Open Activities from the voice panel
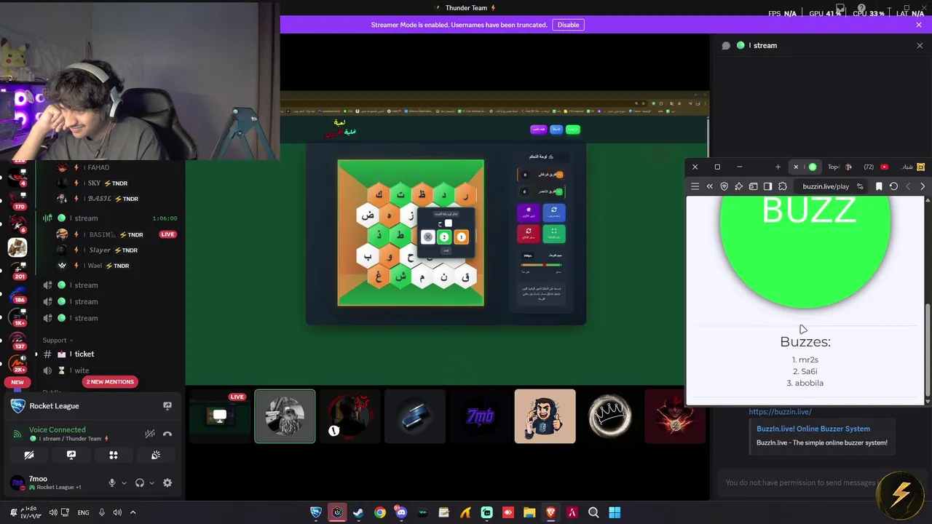Screen dimensions: 932x524 click(x=114, y=455)
